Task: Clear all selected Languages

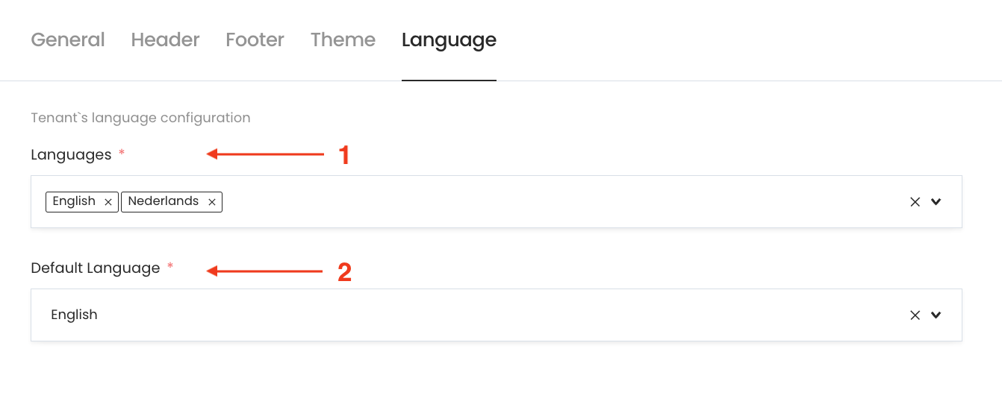Action: click(915, 201)
